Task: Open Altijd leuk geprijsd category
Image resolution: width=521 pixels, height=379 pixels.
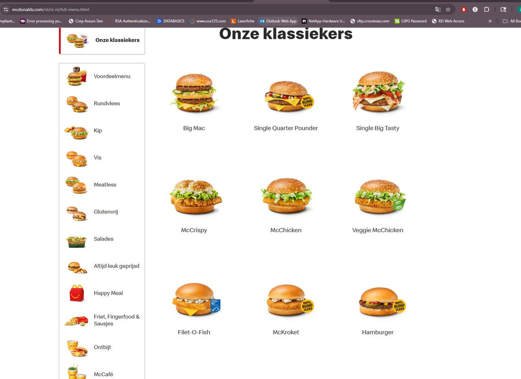Action: 102,266
